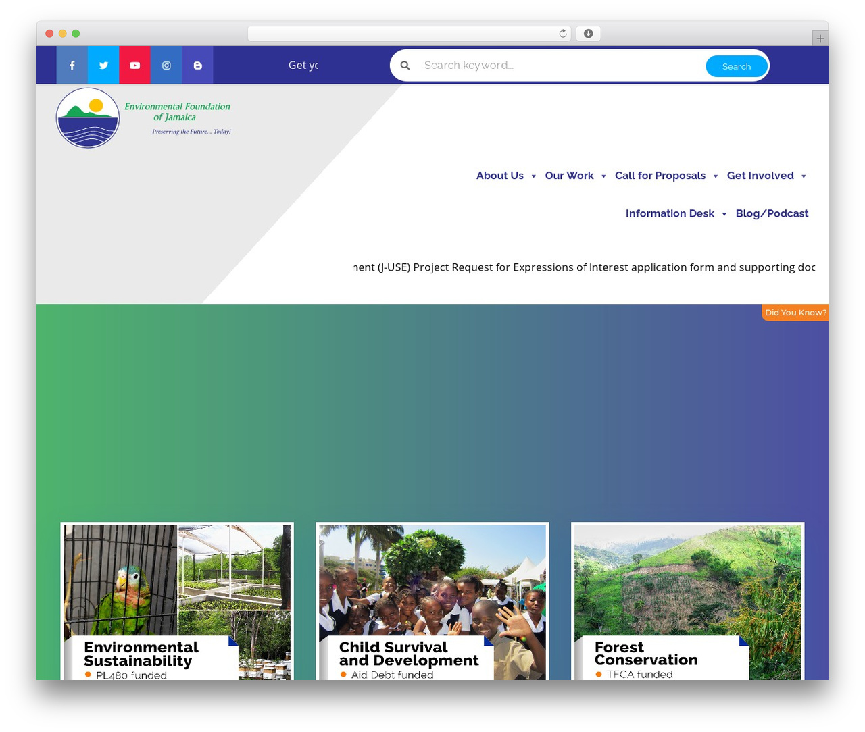This screenshot has width=865, height=732.
Task: Open the About Us menu
Action: (500, 176)
